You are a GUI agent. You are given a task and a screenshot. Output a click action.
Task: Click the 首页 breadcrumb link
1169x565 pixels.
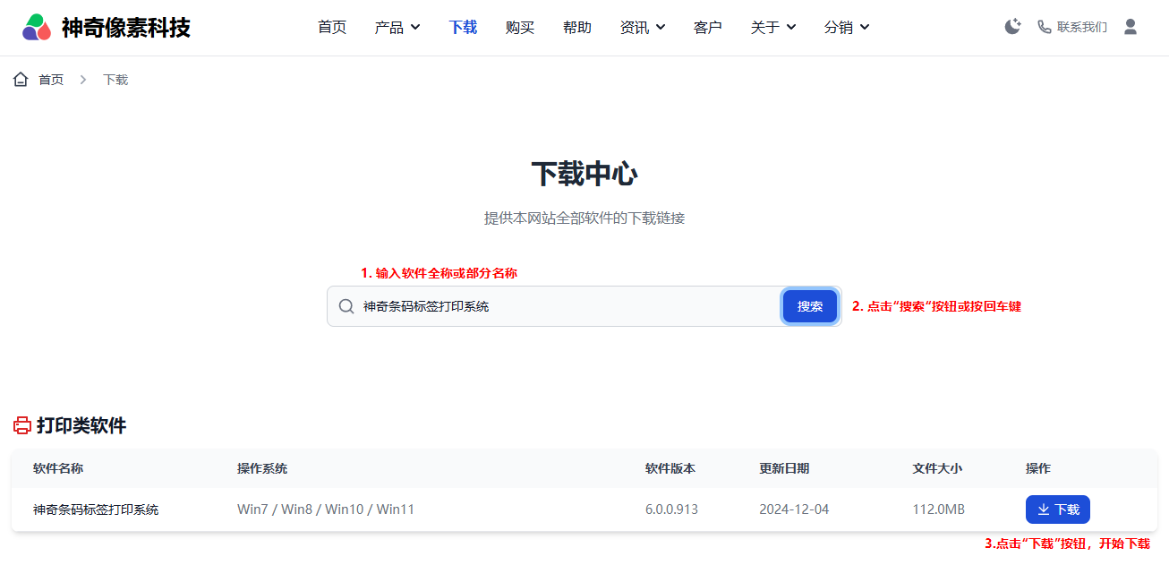pos(51,80)
